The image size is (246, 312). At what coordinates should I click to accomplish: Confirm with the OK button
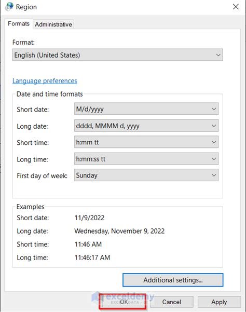(x=124, y=302)
